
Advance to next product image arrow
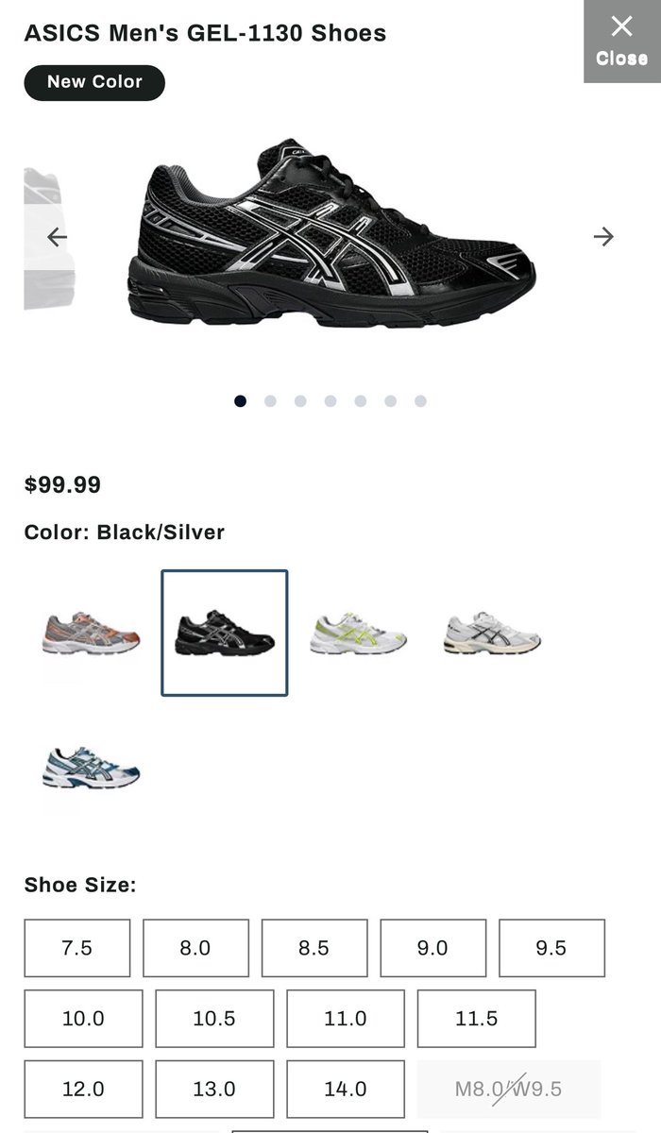point(603,237)
